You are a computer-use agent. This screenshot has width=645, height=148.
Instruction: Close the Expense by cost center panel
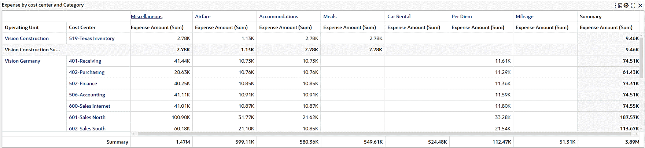(x=640, y=5)
